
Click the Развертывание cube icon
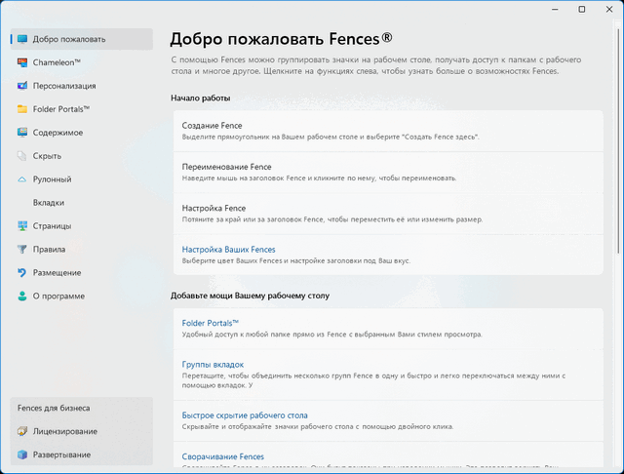click(22, 454)
